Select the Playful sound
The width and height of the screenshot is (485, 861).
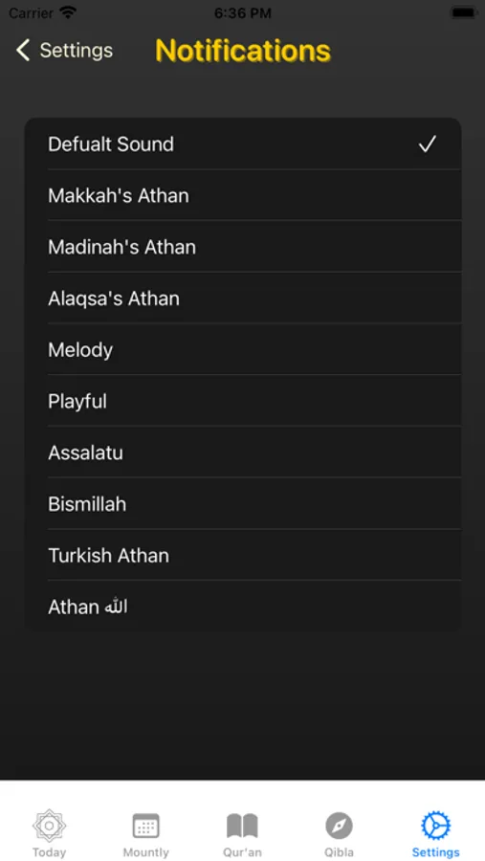point(242,402)
